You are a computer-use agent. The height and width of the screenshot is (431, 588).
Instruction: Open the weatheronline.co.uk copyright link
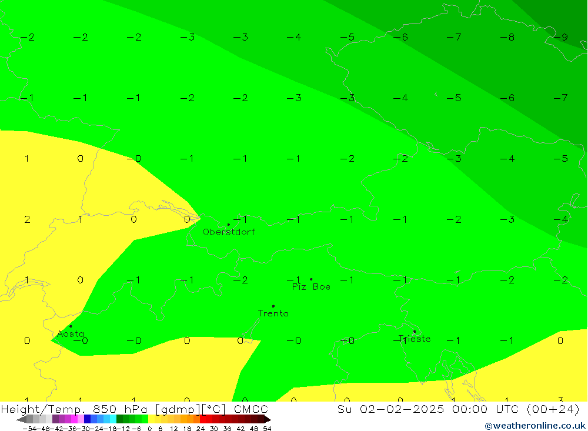(535, 426)
